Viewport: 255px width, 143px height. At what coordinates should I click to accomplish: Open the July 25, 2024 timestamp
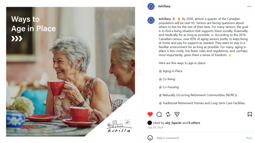tap(155, 127)
